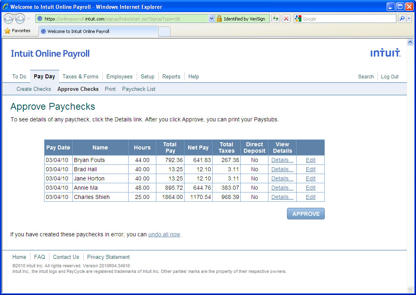Edit Jane Horton paycheck
The image size is (416, 295).
coord(311,178)
